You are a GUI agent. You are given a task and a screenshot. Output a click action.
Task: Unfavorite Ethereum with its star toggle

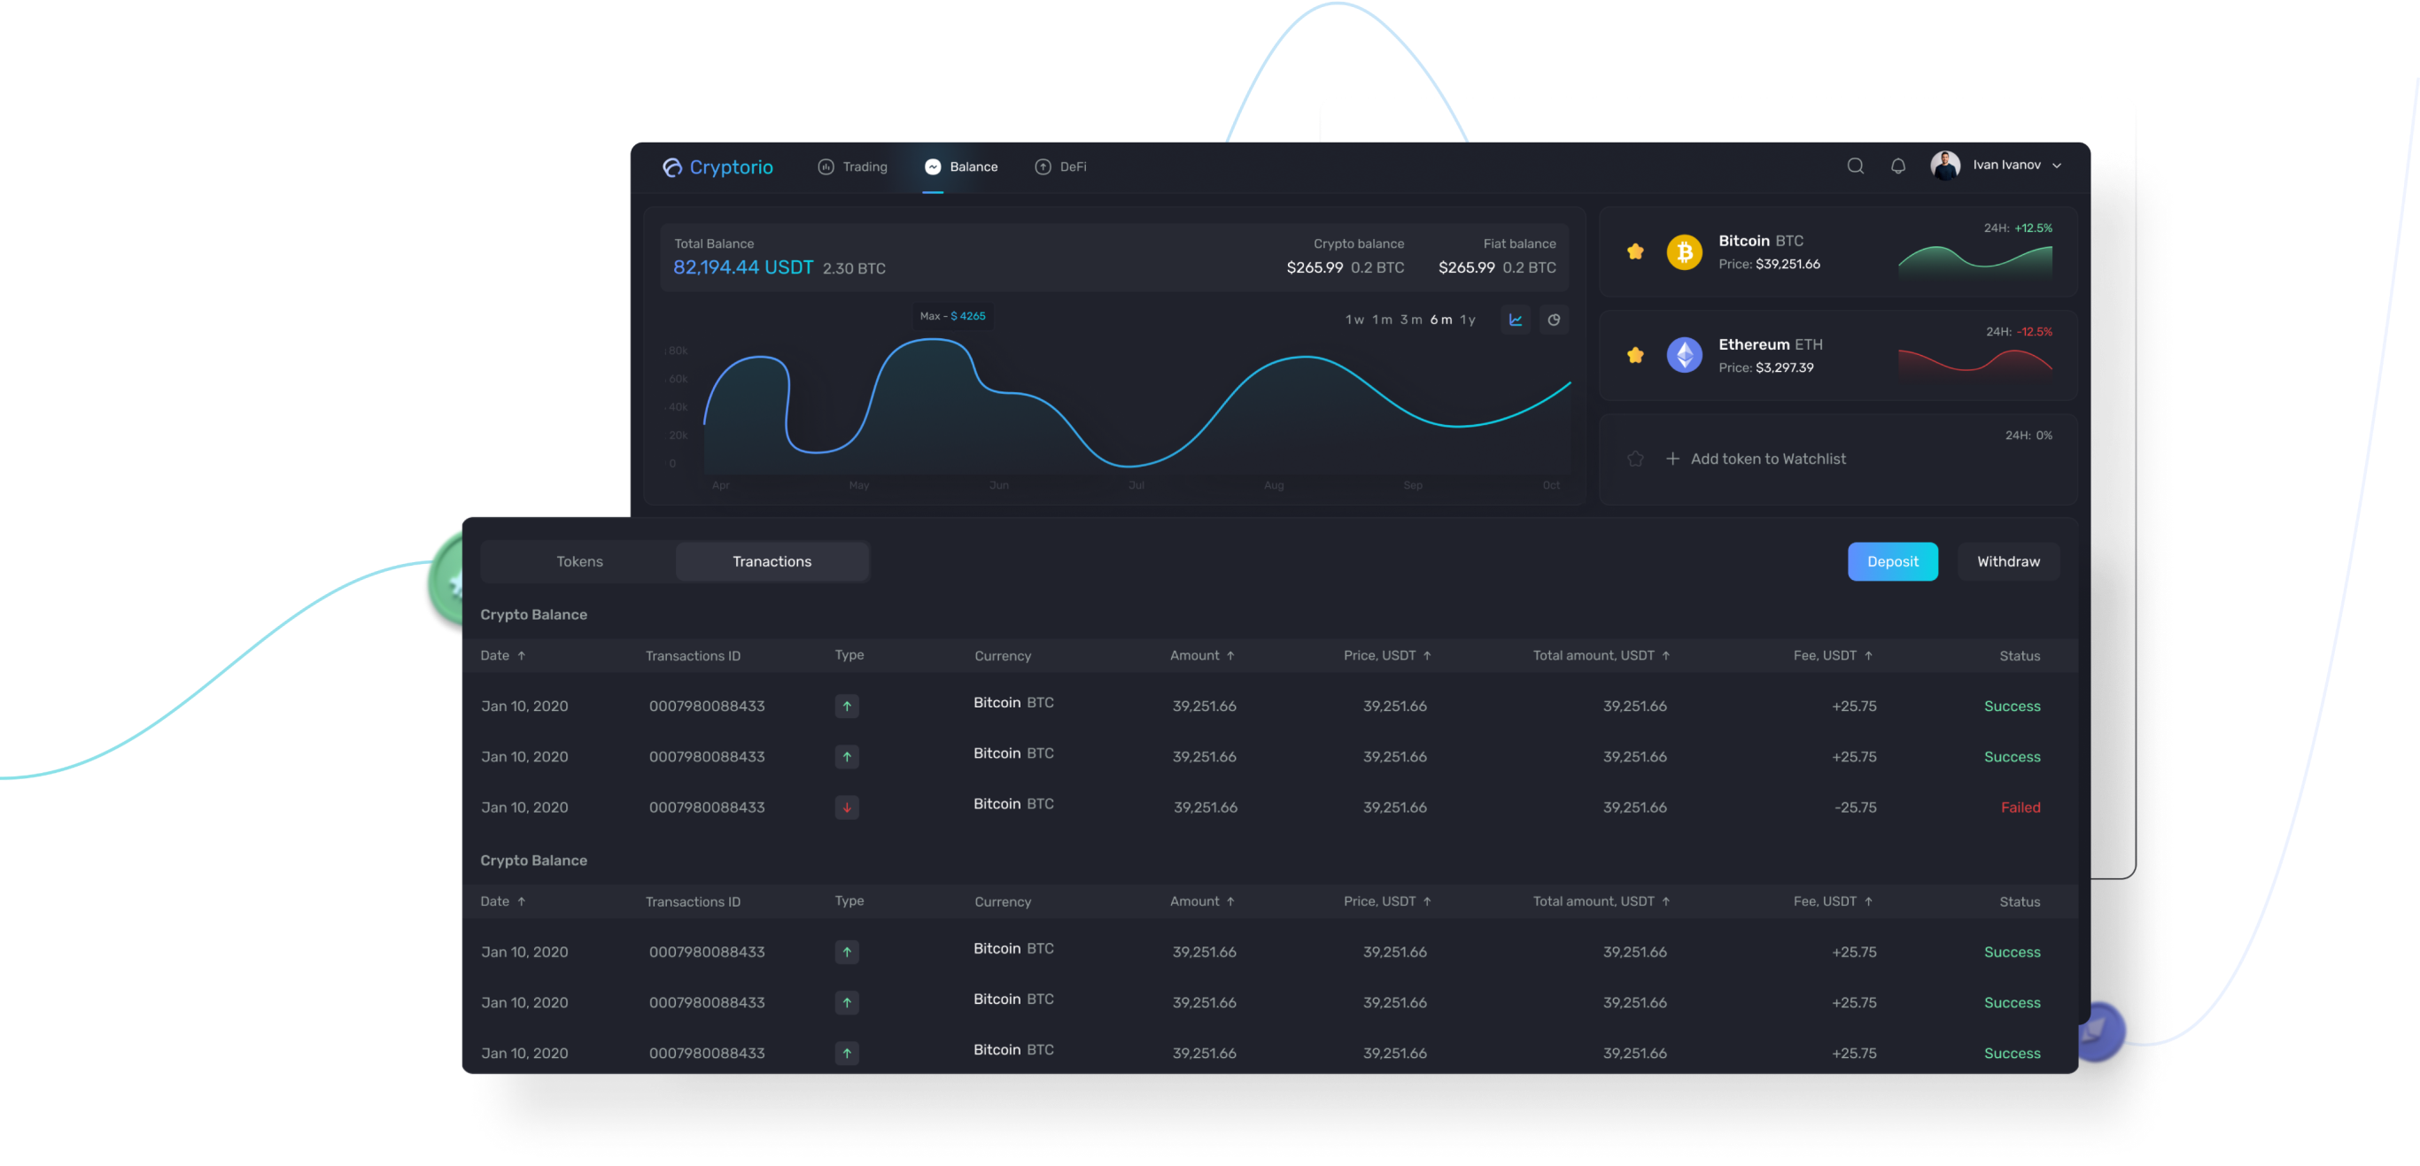(x=1635, y=355)
